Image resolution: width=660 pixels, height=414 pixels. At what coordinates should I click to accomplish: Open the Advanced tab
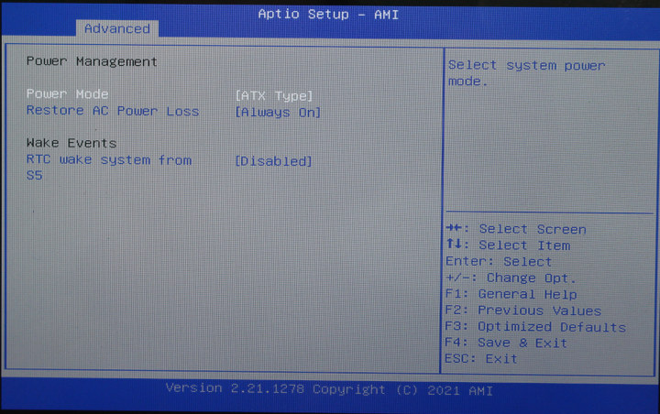point(117,28)
